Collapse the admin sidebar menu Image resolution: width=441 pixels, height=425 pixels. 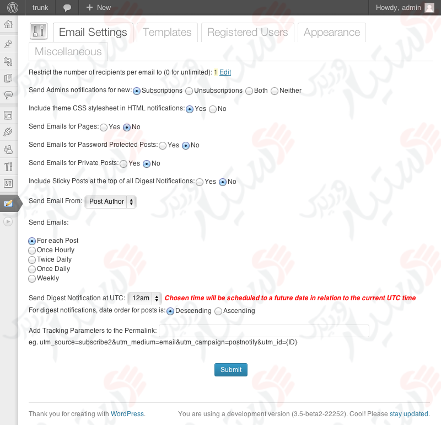(x=8, y=221)
